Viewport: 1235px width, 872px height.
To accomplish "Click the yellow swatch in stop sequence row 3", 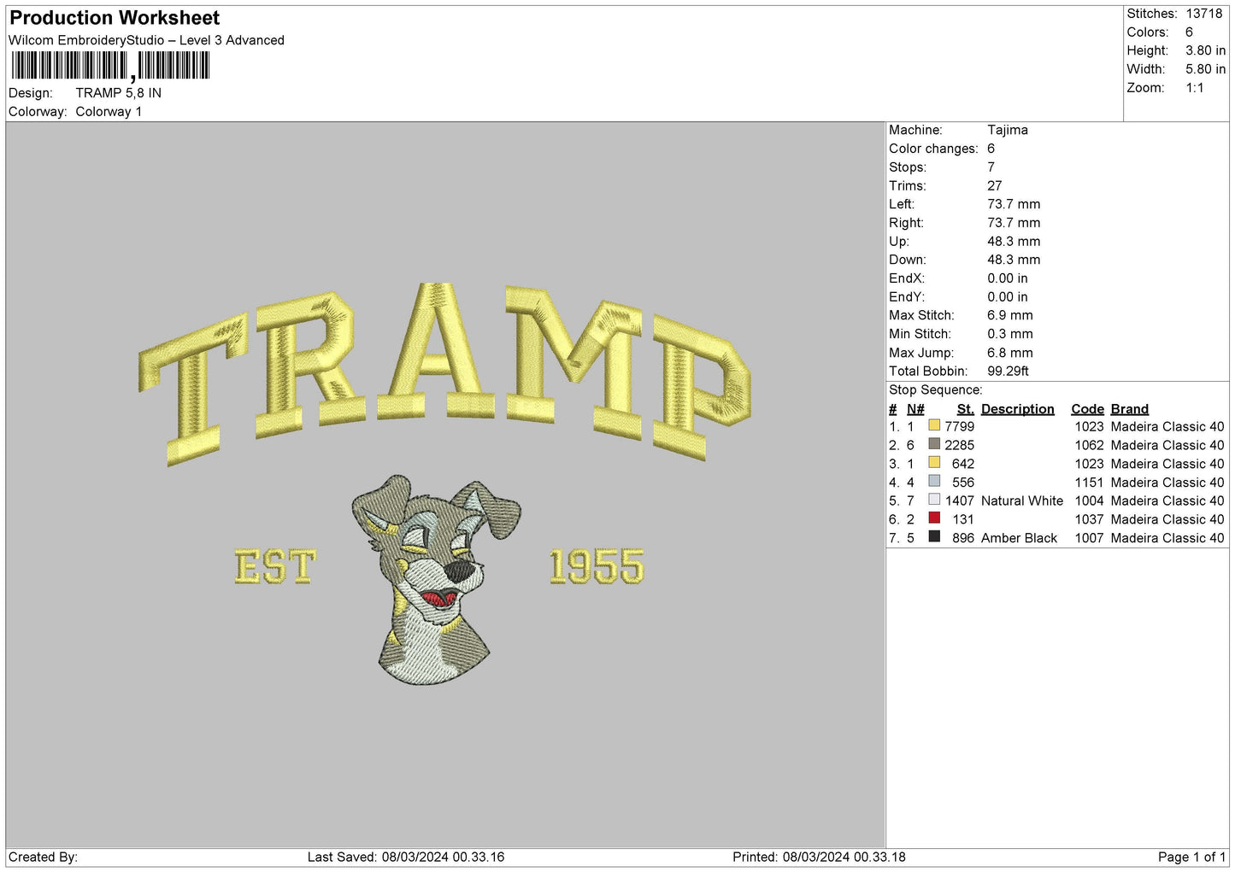I will click(x=934, y=463).
